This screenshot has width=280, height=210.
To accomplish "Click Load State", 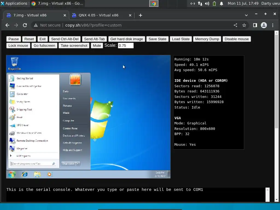I will 181,39.
